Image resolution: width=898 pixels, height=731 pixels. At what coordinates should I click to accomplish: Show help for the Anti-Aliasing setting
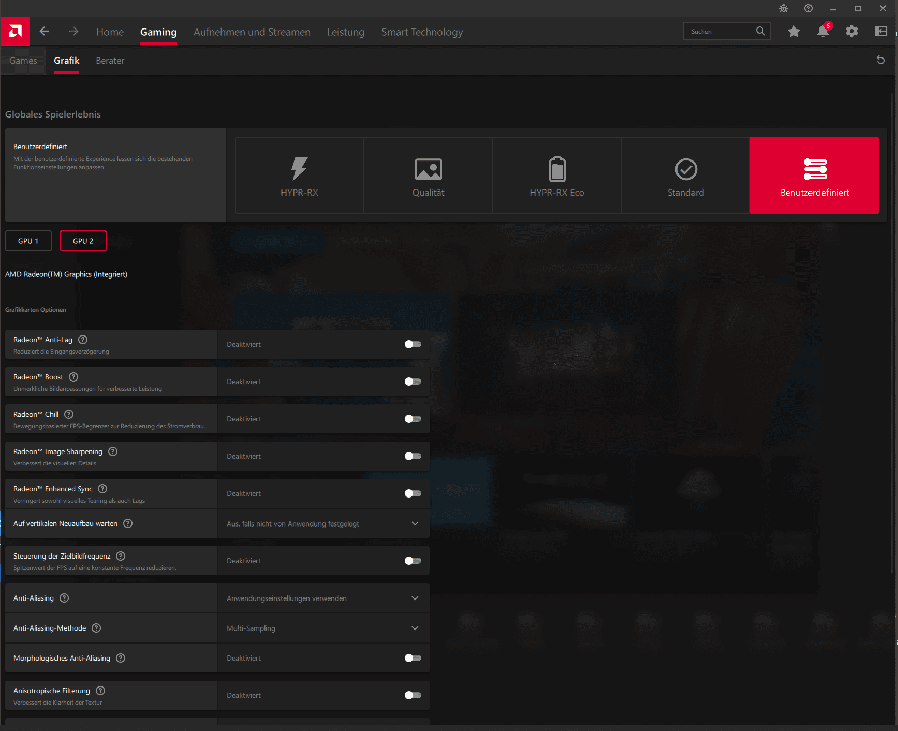[64, 598]
